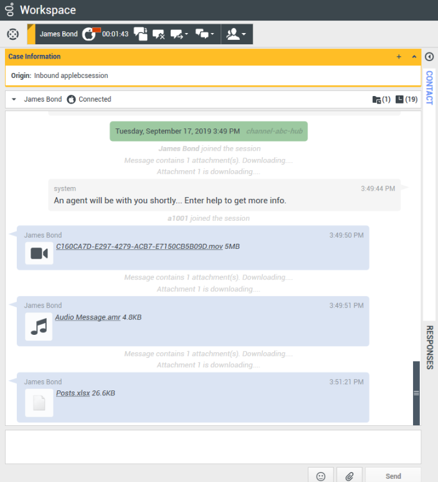The image size is (438, 482).
Task: Add case data with the plus icon
Action: [399, 57]
